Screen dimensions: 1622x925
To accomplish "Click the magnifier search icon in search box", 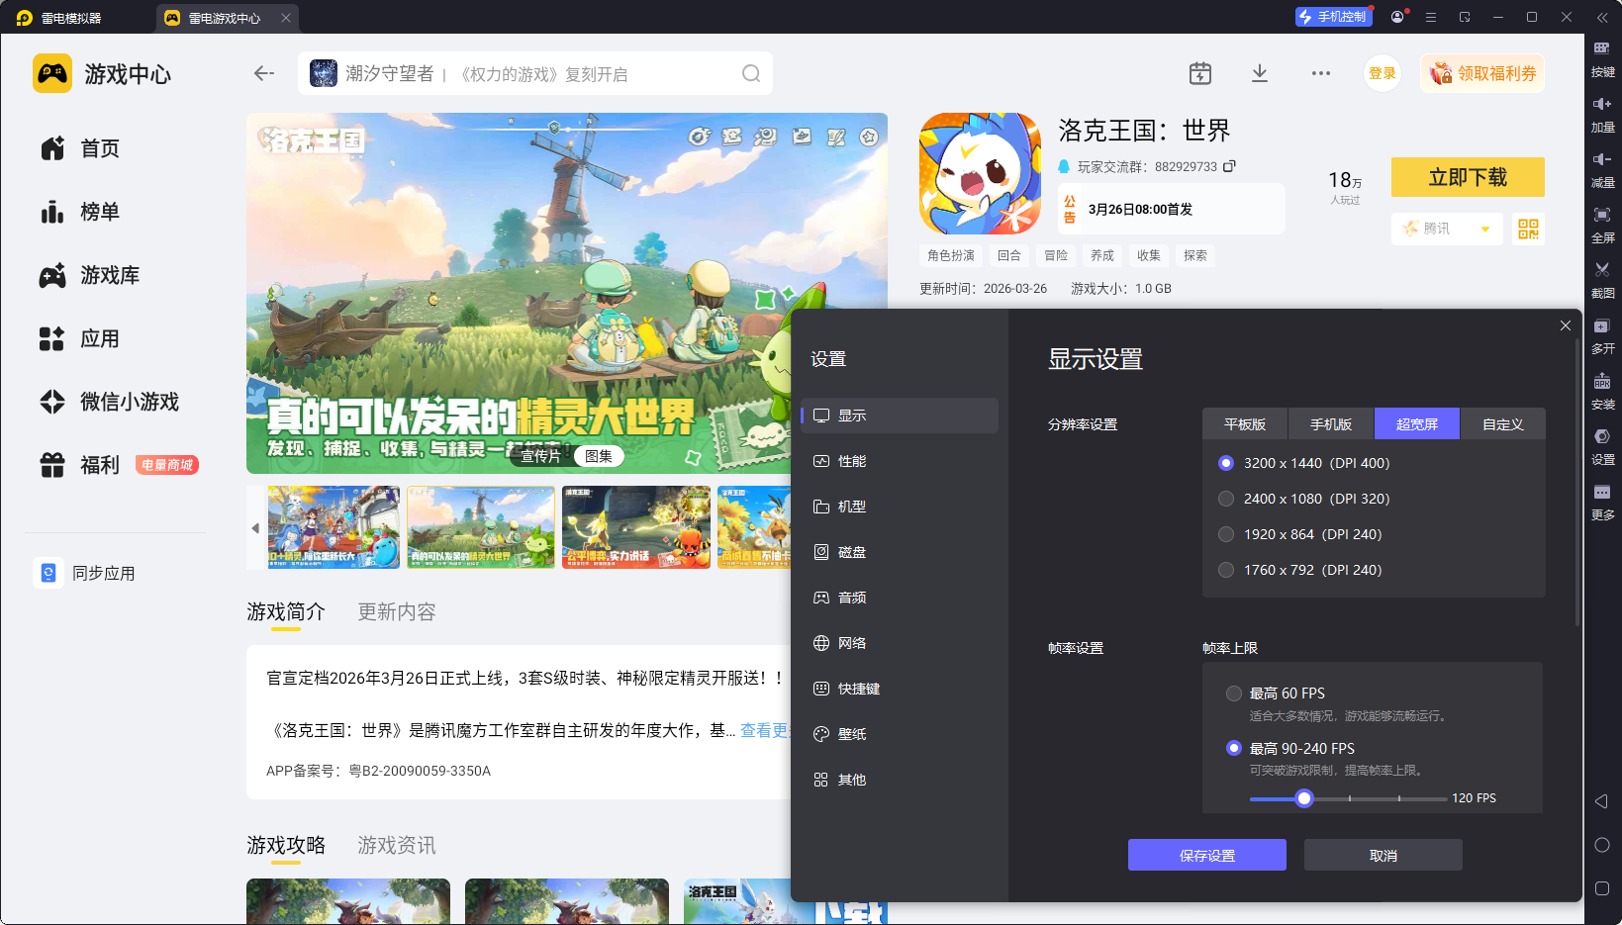I will point(751,74).
